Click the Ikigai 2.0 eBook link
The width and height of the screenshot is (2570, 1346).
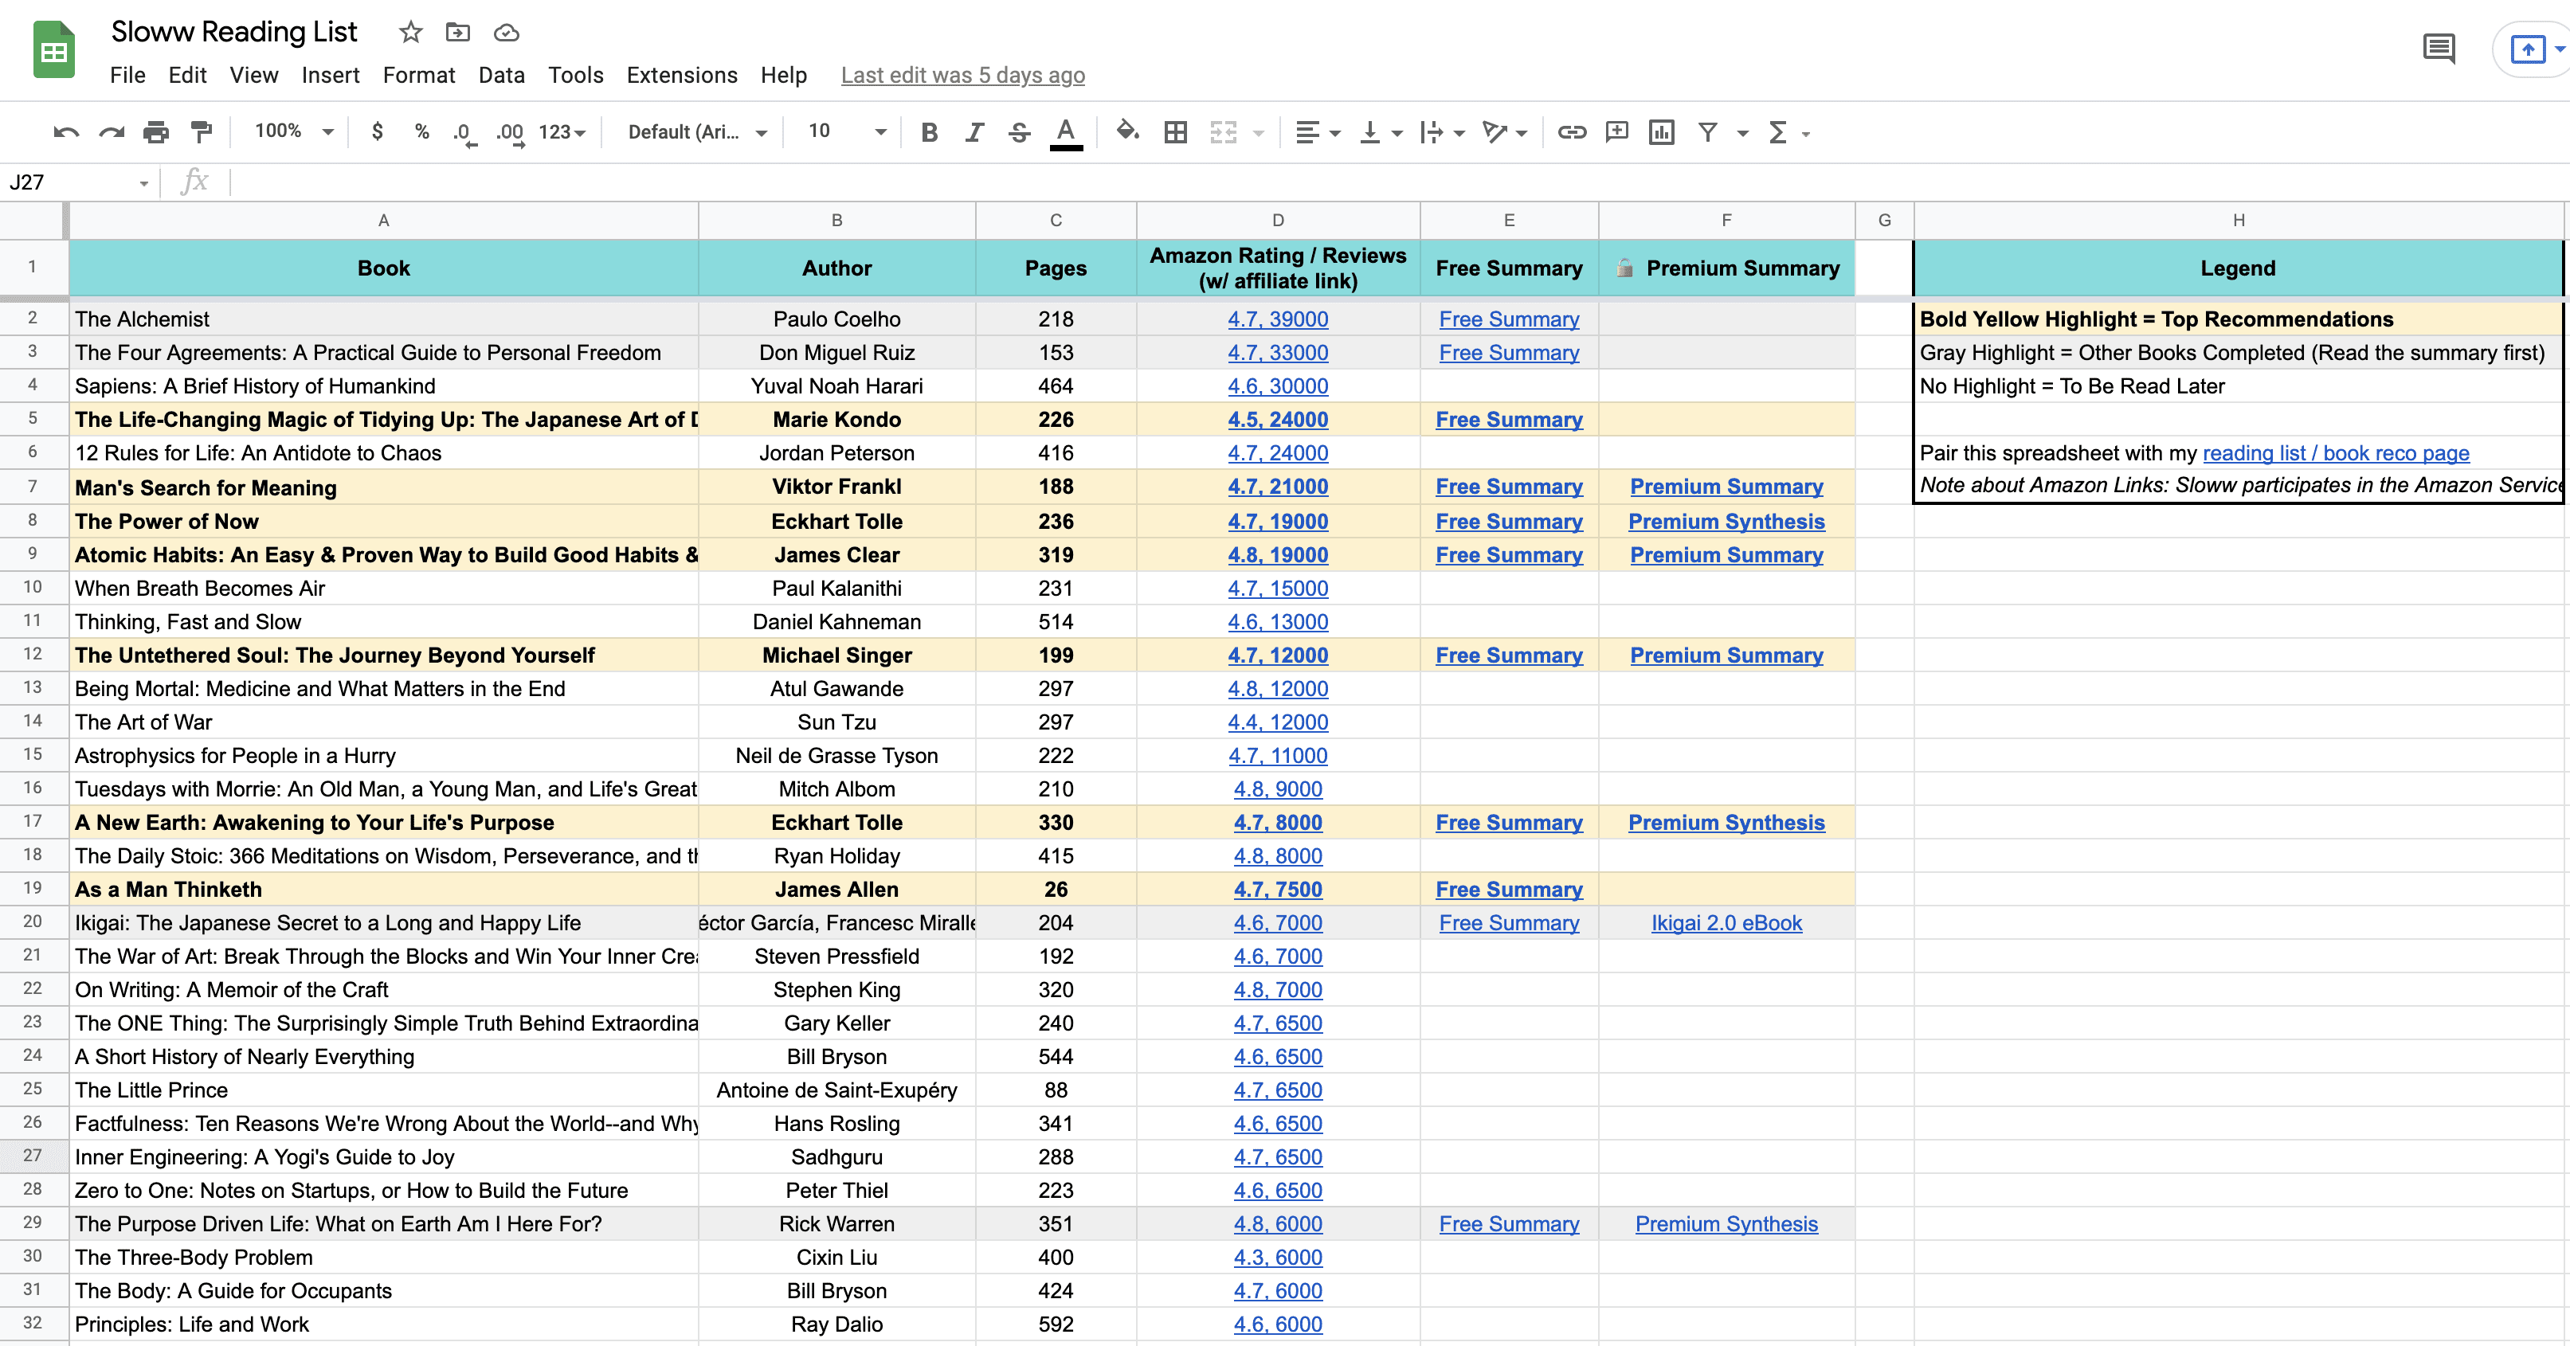point(1726,923)
